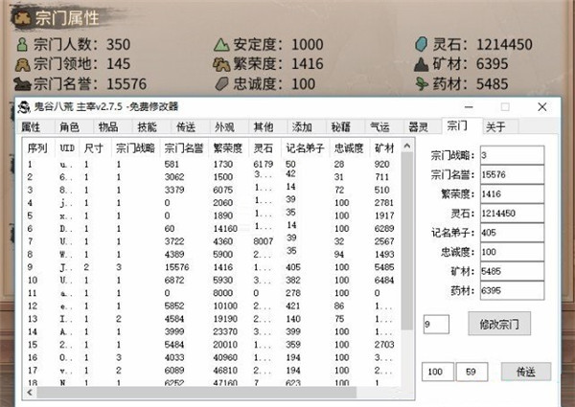Click the vertical scrollbar up arrow
The height and width of the screenshot is (407, 575).
pyautogui.click(x=407, y=147)
